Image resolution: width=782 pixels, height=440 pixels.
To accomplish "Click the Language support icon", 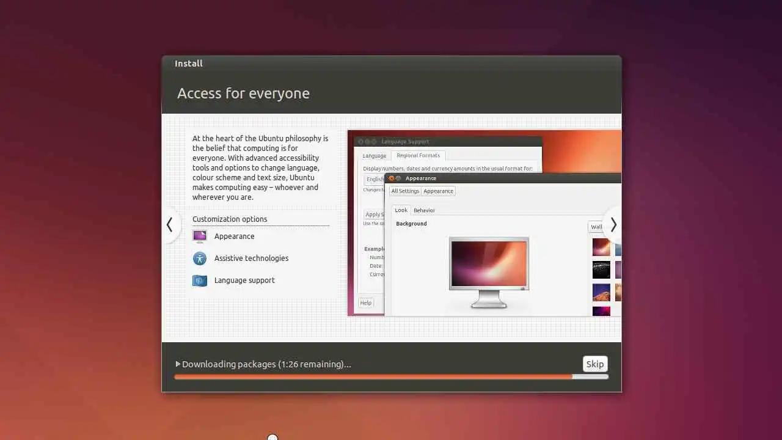I will [x=200, y=280].
